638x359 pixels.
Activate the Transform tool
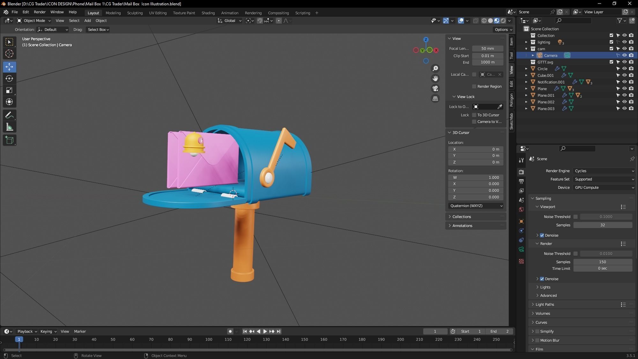click(x=9, y=102)
